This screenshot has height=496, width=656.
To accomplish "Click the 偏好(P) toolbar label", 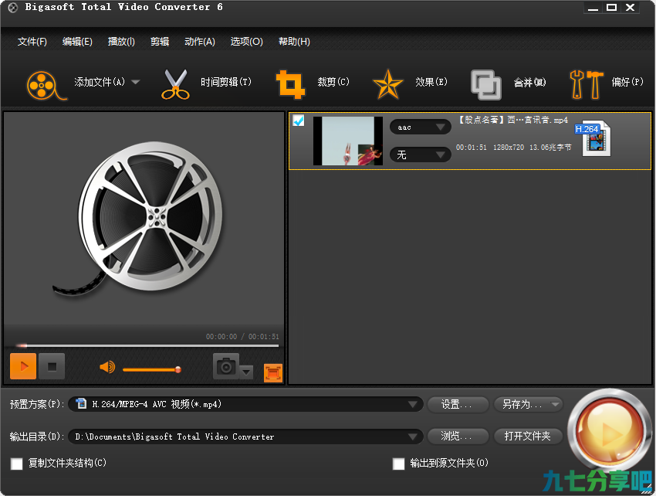I will click(x=627, y=82).
